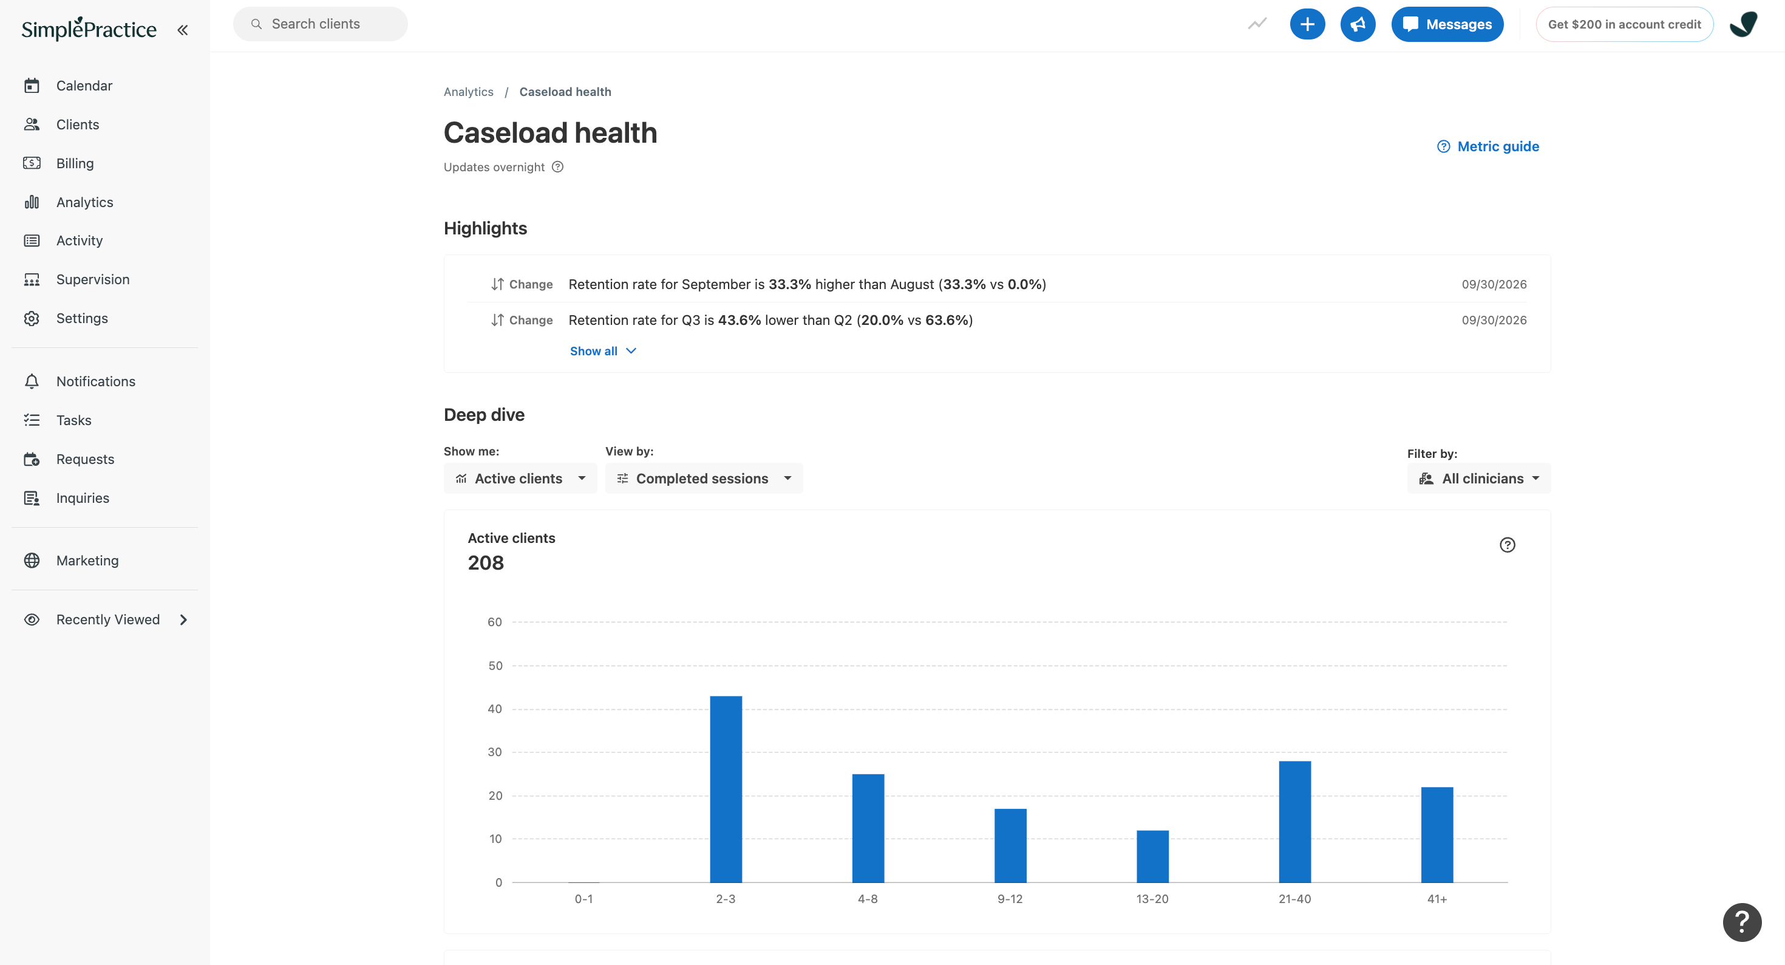1785x965 pixels.
Task: Click the 21-40 sessions bar
Action: pos(1294,822)
